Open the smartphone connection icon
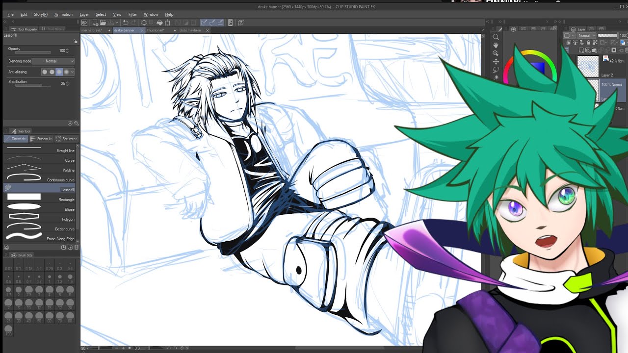This screenshot has width=628, height=353. (230, 23)
